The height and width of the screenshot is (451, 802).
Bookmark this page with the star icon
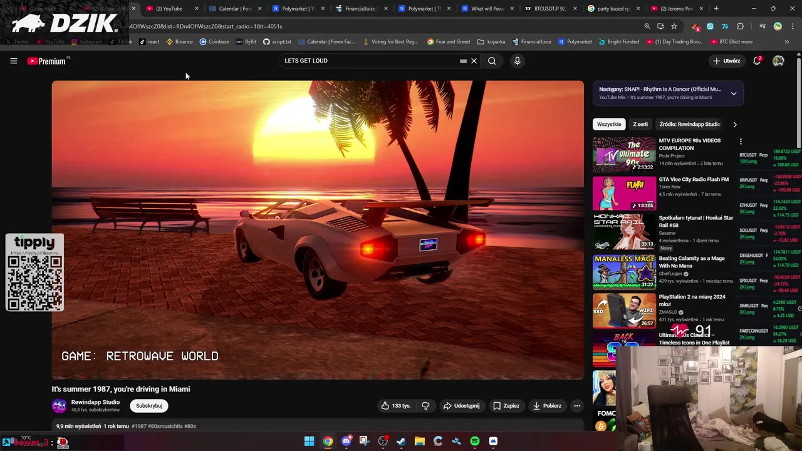(674, 26)
